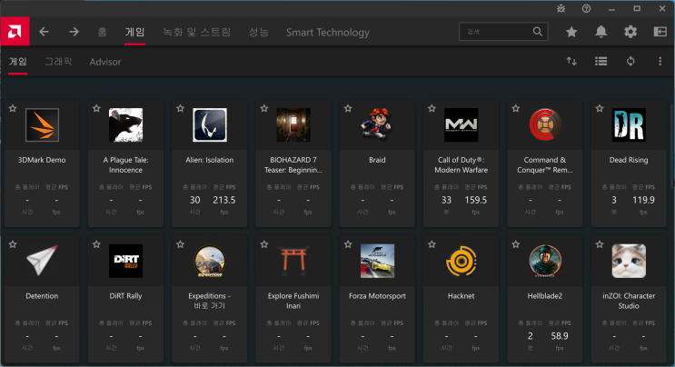This screenshot has width=675, height=367.
Task: Open the Hellblade2 icon
Action: [x=545, y=261]
